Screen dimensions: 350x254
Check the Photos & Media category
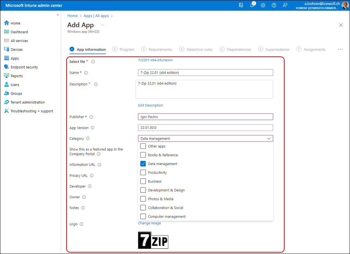pyautogui.click(x=143, y=199)
